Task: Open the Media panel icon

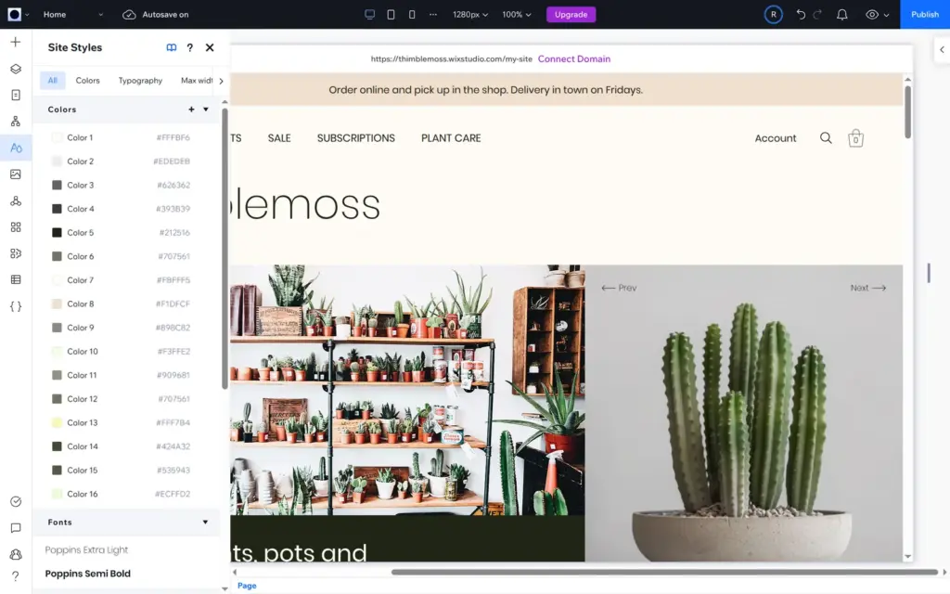Action: pyautogui.click(x=16, y=174)
